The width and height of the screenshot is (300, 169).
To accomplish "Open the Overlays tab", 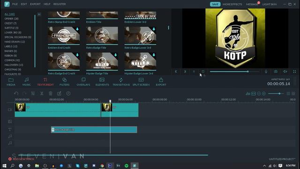I will (83, 82).
